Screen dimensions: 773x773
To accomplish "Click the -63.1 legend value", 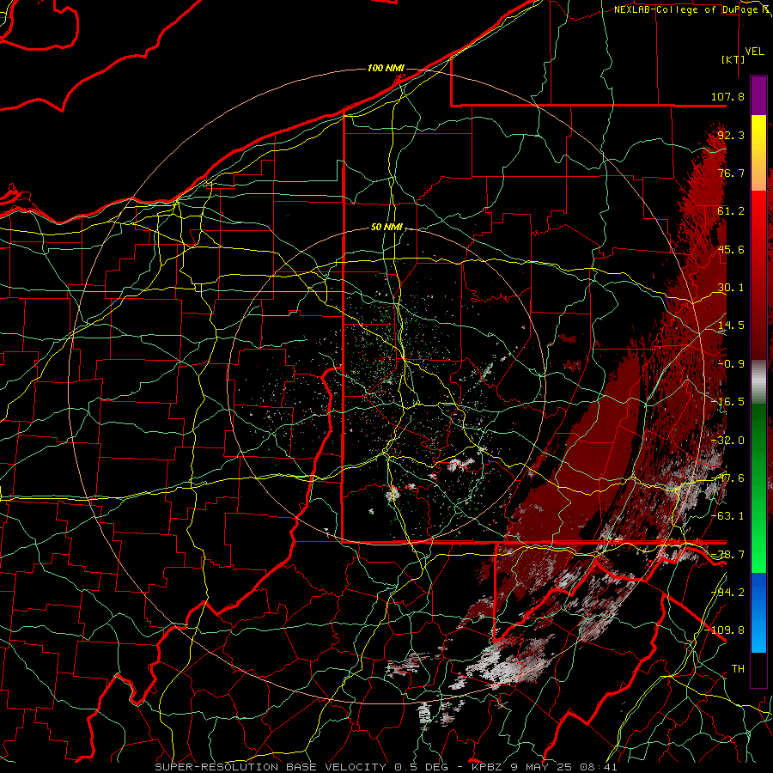I will 727,516.
